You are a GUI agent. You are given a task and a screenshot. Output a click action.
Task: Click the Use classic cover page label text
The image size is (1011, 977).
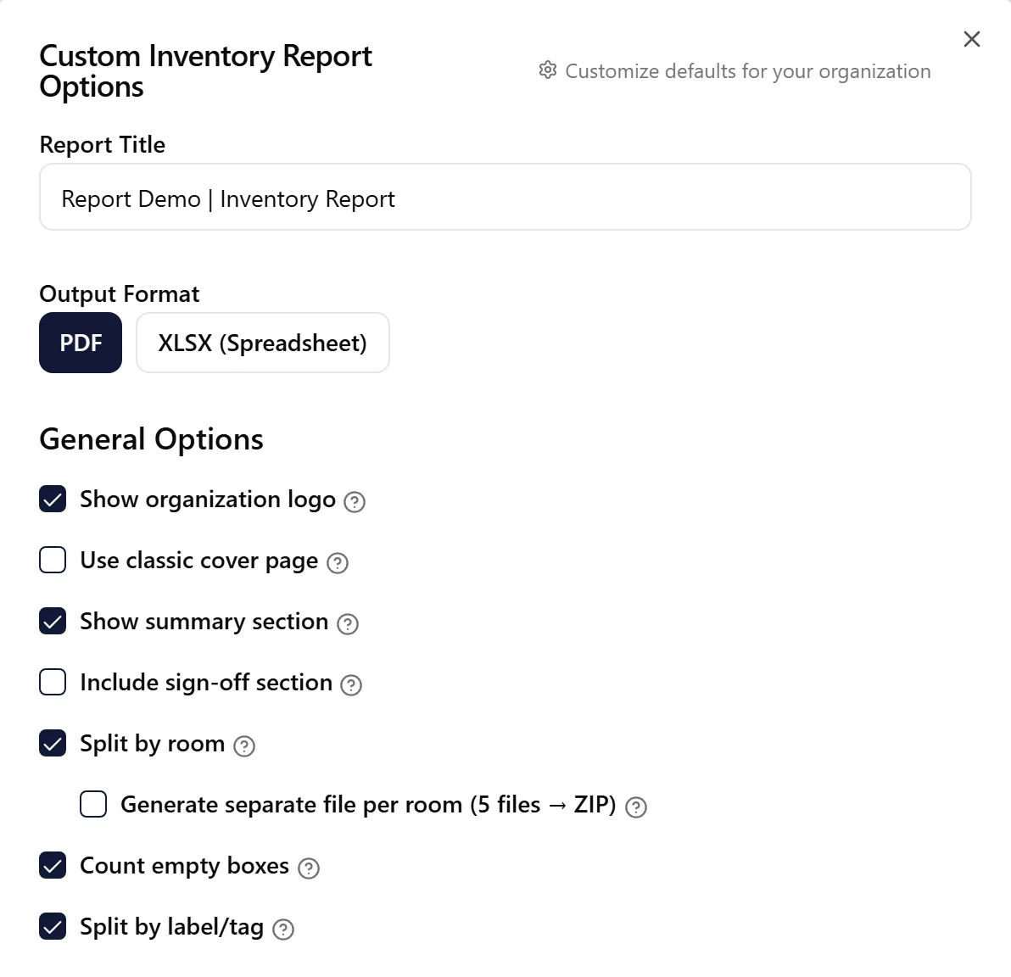pyautogui.click(x=199, y=561)
